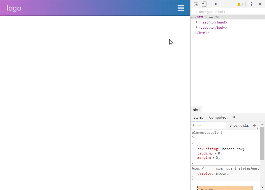Select the closing </html> tag line

202,33
